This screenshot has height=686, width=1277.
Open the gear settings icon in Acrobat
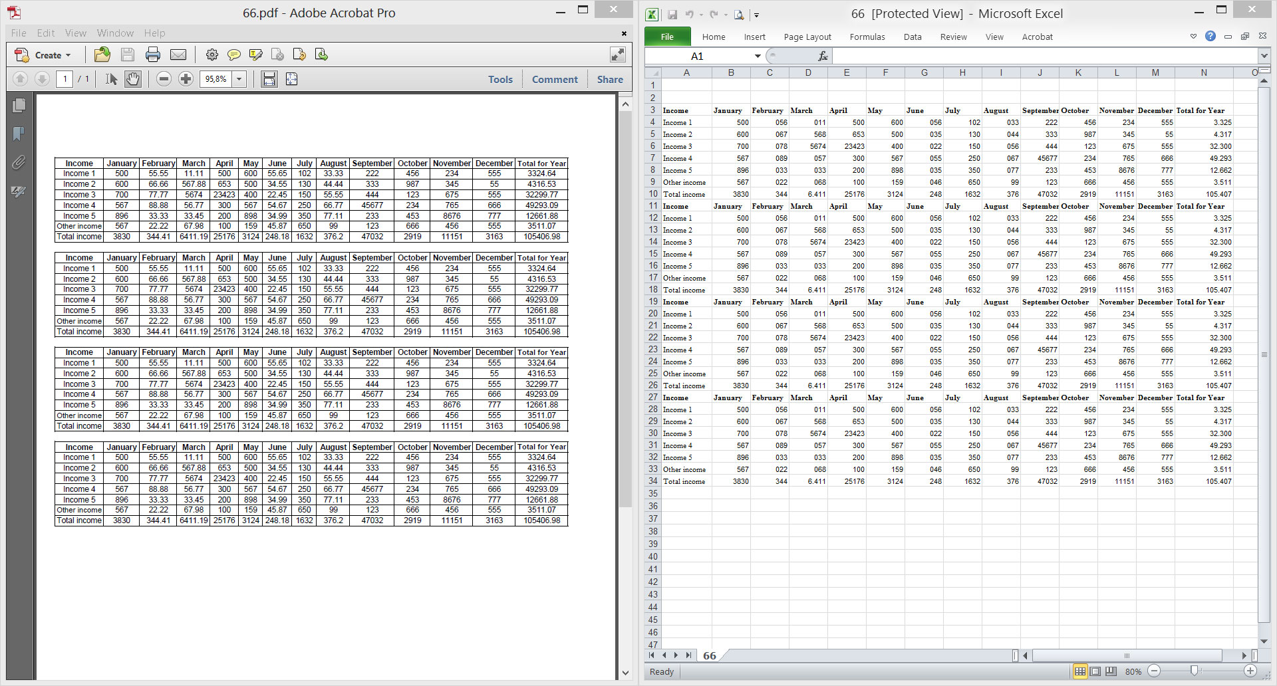(212, 55)
